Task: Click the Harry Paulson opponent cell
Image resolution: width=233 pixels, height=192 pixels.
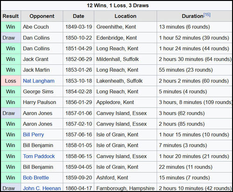Action: [x=42, y=102]
